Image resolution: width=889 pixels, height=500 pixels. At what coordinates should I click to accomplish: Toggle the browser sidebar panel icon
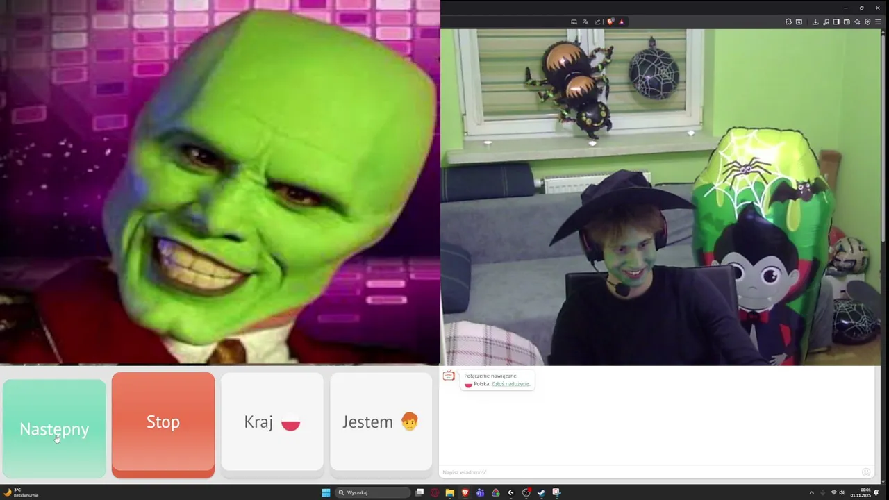tap(836, 22)
